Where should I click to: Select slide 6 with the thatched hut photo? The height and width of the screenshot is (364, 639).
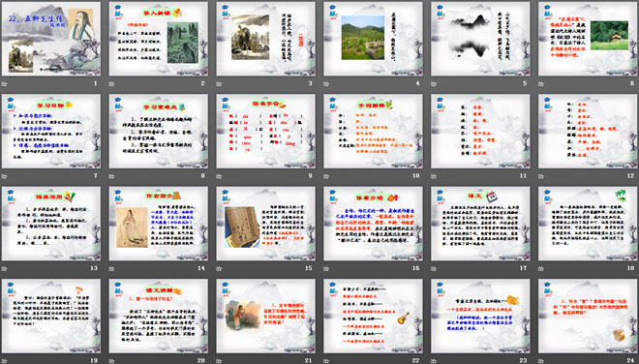588,39
